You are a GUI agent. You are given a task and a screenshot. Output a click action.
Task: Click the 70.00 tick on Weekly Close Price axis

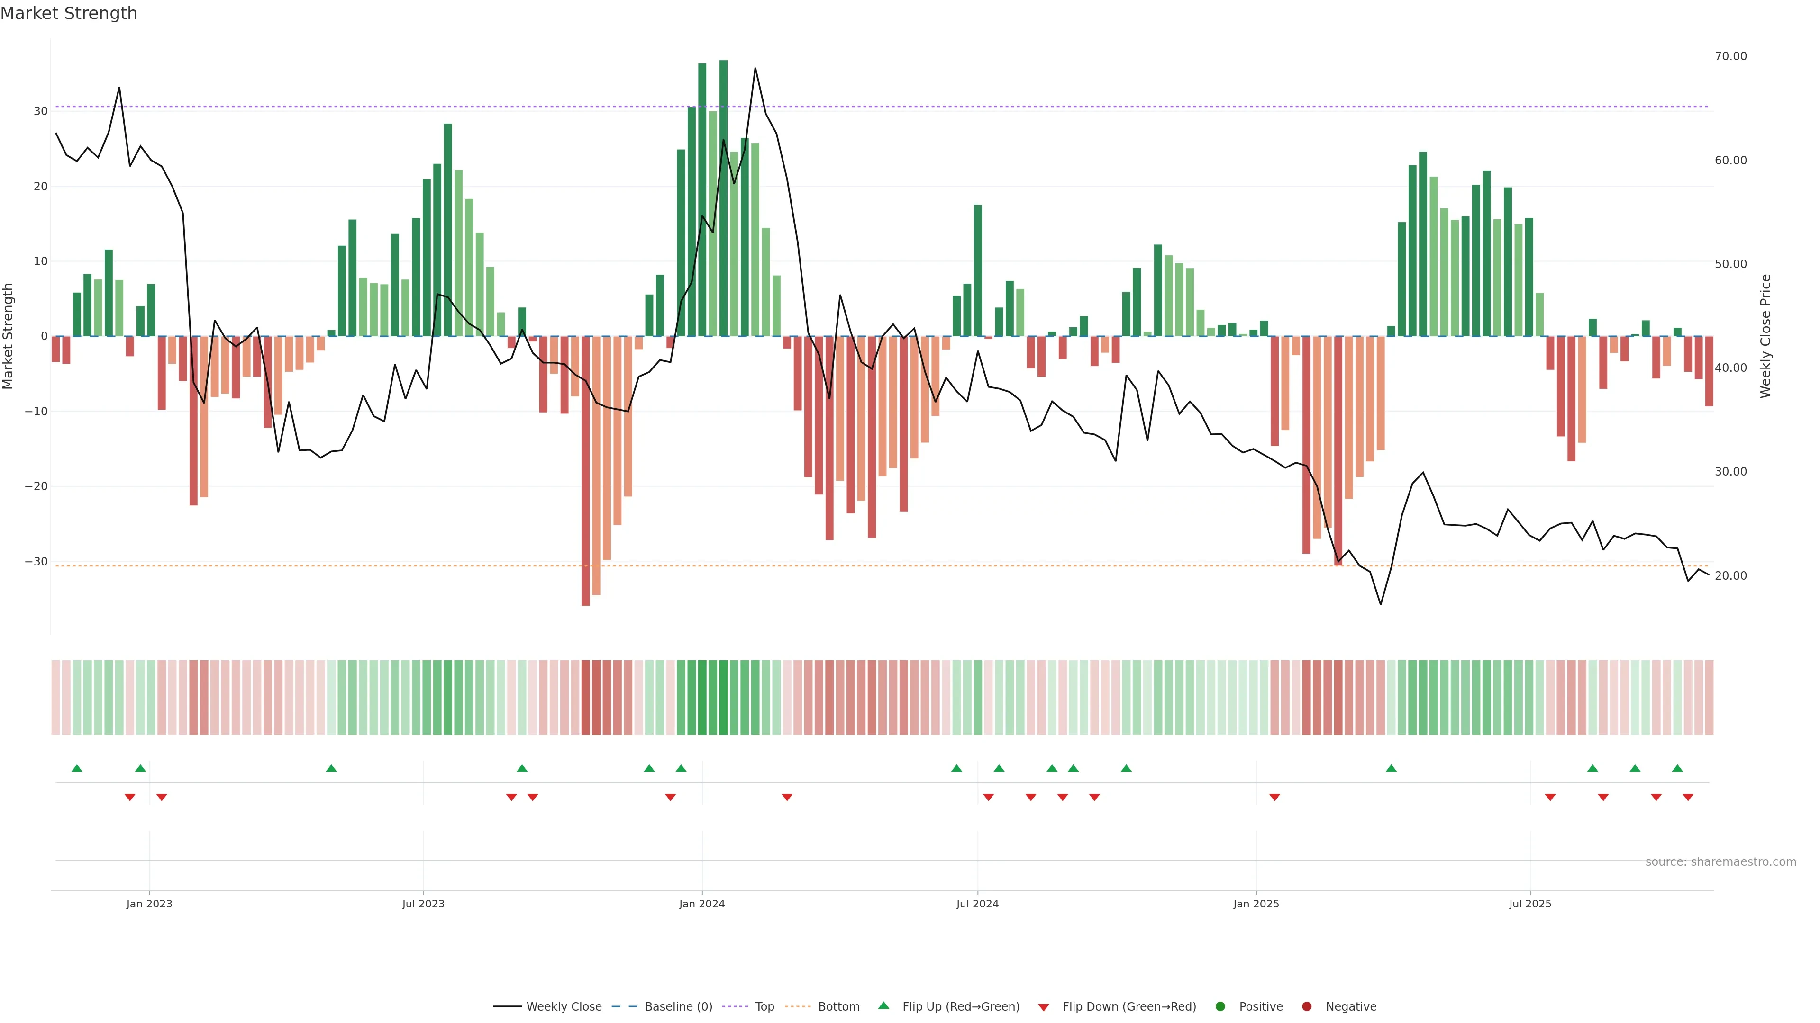pyautogui.click(x=1730, y=56)
